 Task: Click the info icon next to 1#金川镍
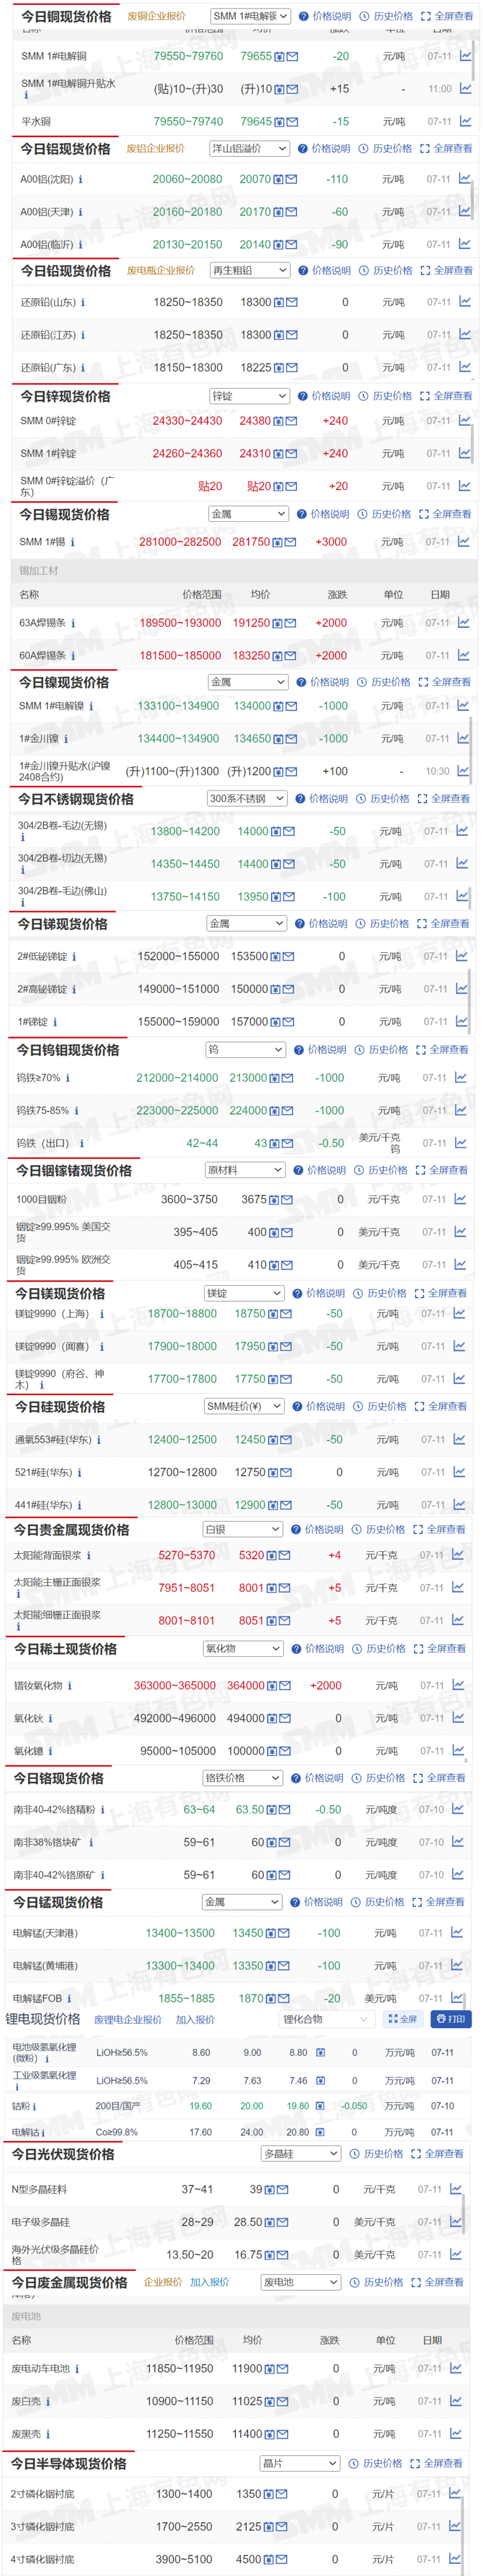(66, 739)
